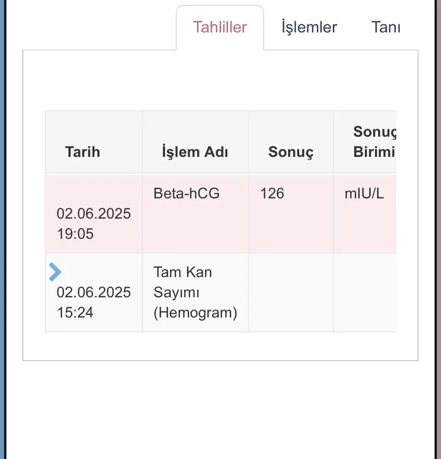Open the Tanı tab

pyautogui.click(x=386, y=27)
